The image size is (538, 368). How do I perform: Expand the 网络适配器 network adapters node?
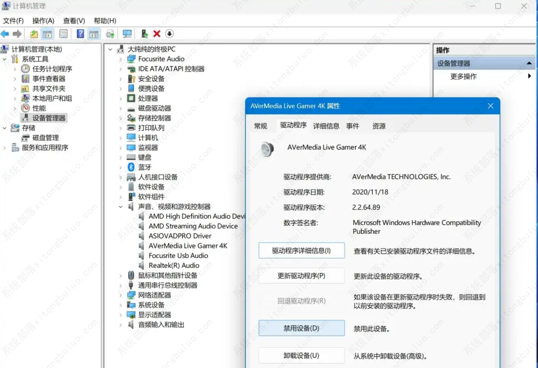121,295
